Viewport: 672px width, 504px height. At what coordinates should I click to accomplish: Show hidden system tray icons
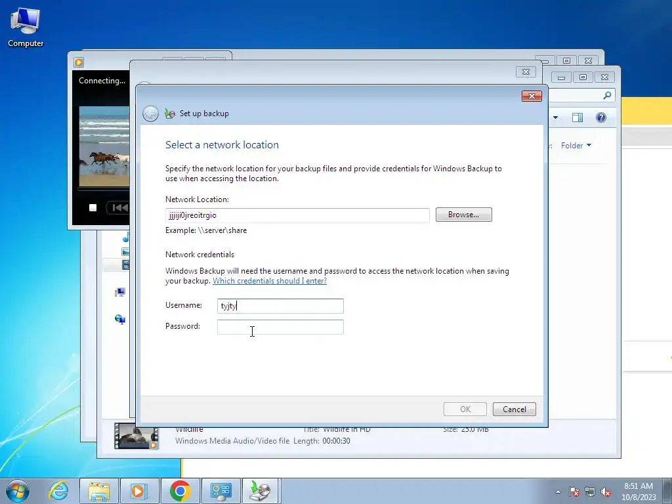558,492
